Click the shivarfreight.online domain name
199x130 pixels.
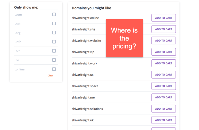pos(85,18)
